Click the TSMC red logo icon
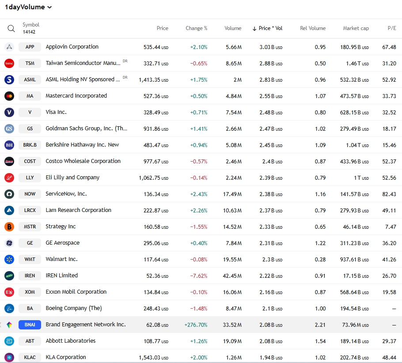The image size is (402, 363). (9, 63)
